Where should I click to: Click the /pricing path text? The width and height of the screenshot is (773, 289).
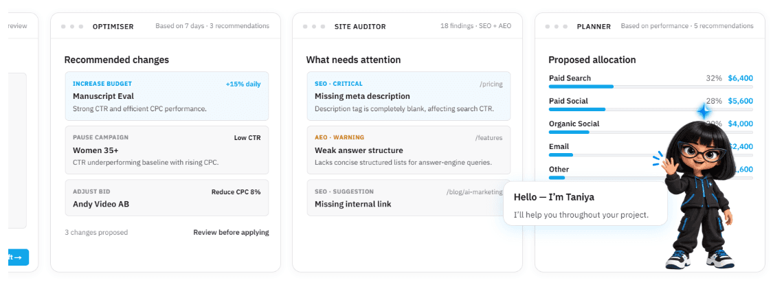tap(491, 84)
